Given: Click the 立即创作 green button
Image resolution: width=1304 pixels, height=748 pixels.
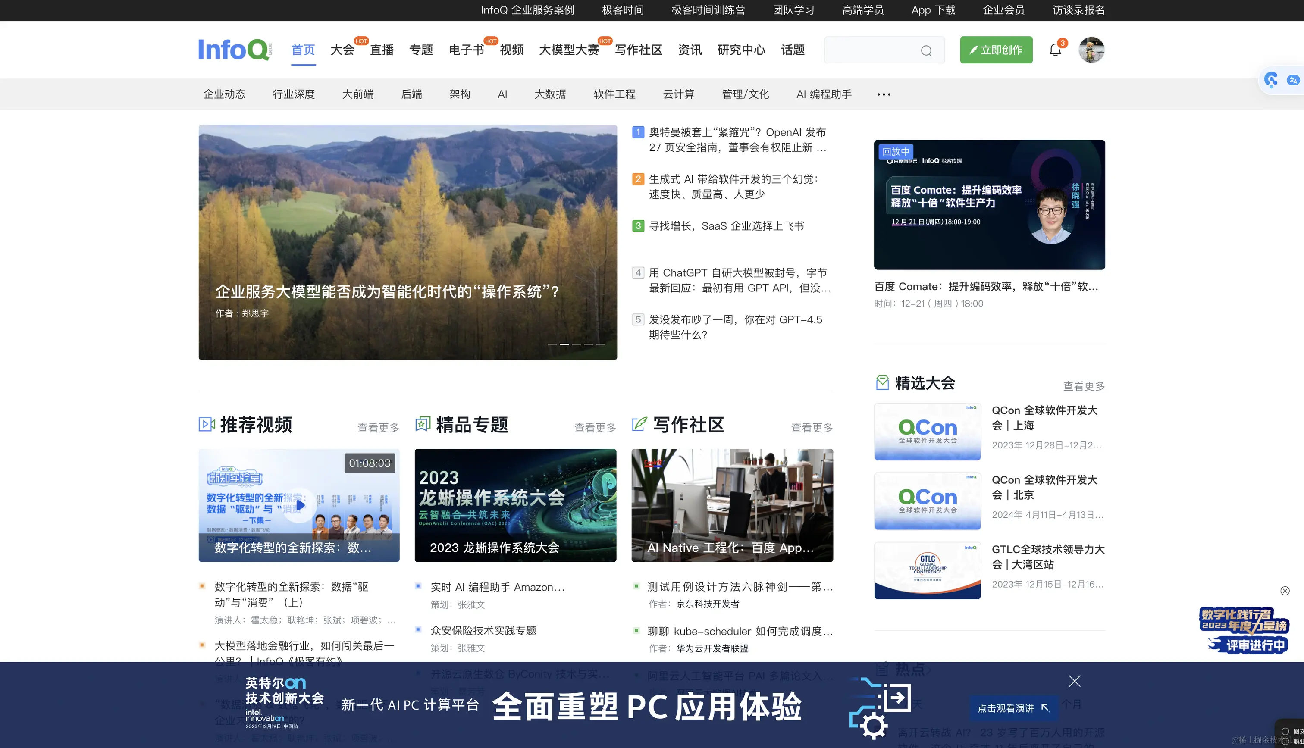Looking at the screenshot, I should [x=996, y=50].
